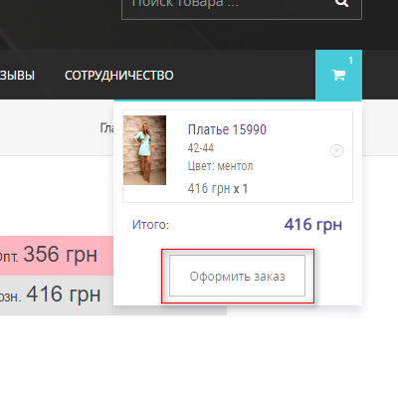398x403 pixels.
Task: Click the dress product thumbnail
Action: (144, 150)
